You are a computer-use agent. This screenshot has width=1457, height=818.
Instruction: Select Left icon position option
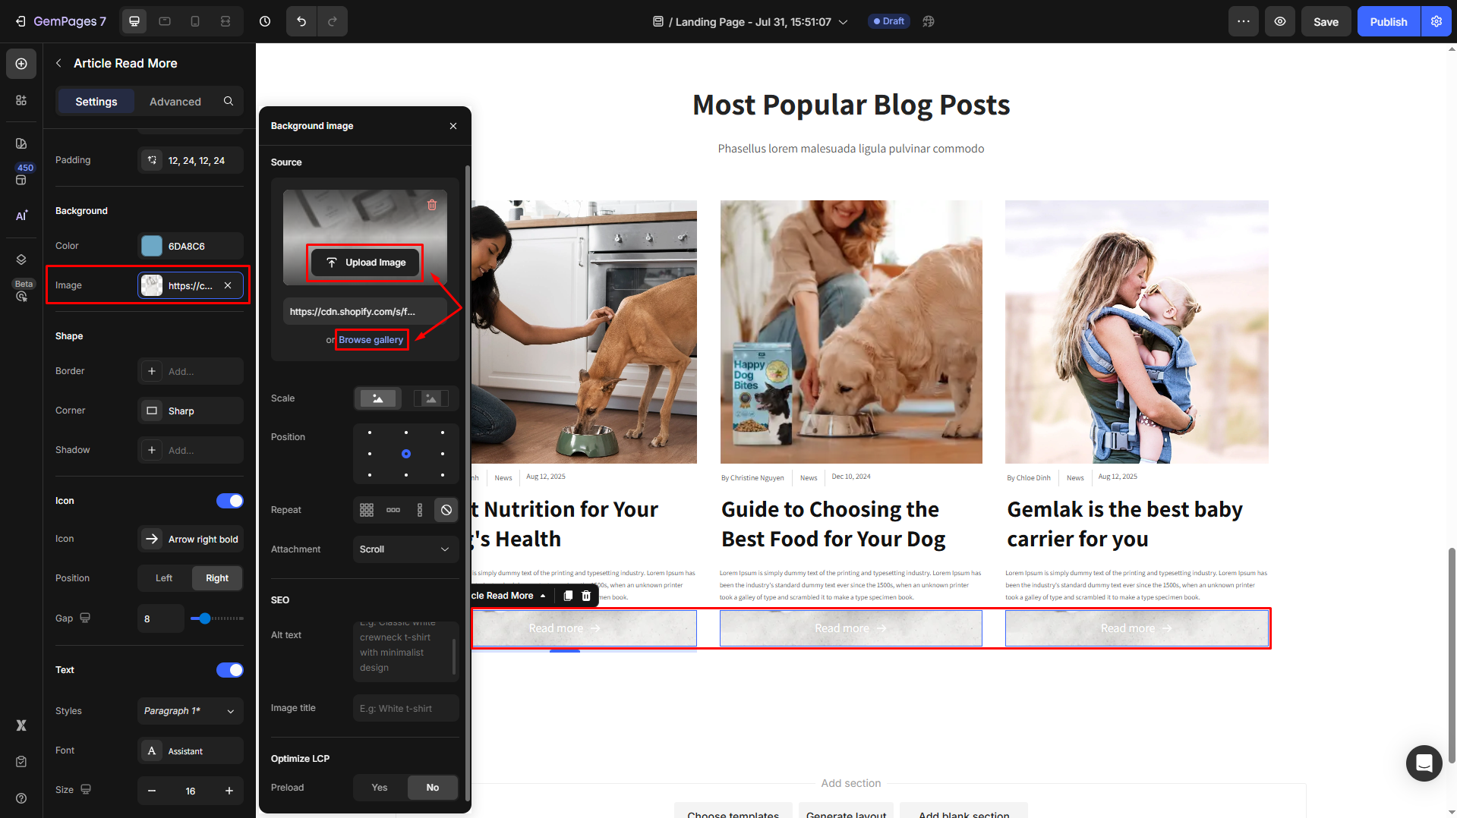coord(164,578)
